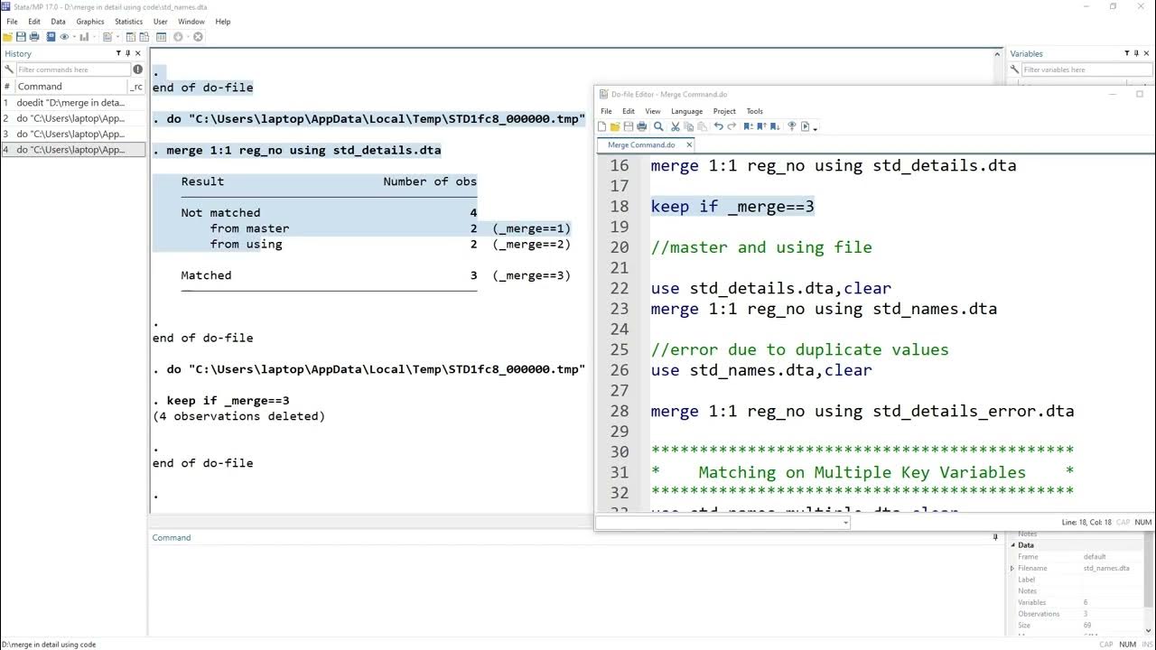Open Stata Statistics menu
1156x650 pixels.
pos(128,22)
